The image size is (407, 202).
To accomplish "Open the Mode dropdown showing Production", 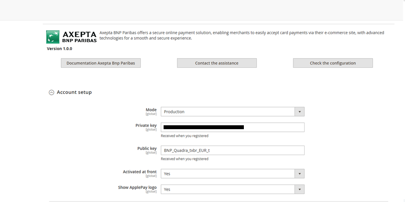I will [x=228, y=112].
